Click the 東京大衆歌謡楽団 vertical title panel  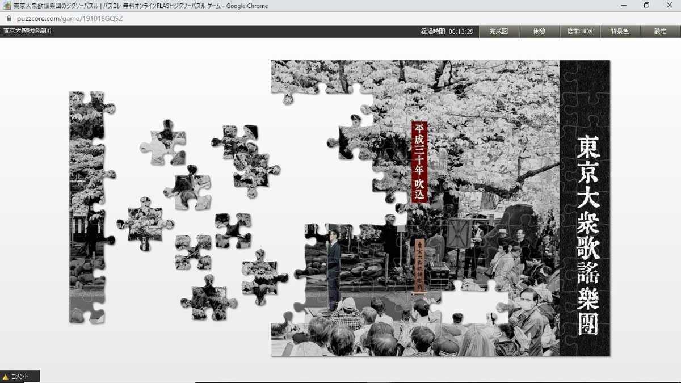click(585, 208)
